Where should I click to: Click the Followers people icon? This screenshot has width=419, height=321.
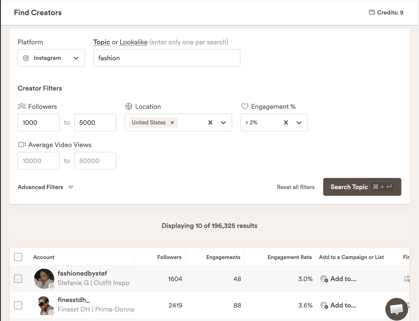click(x=22, y=106)
